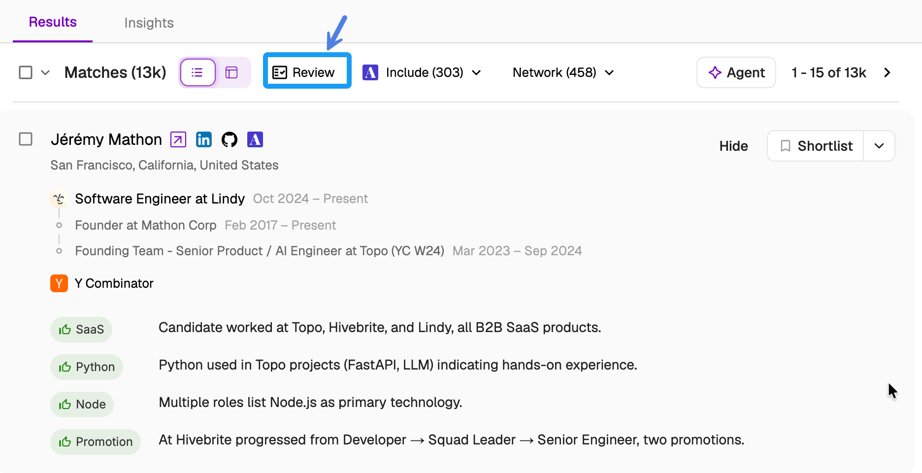Screen dimensions: 922x473
Task: Click the SaaS criteria tag
Action: click(81, 329)
